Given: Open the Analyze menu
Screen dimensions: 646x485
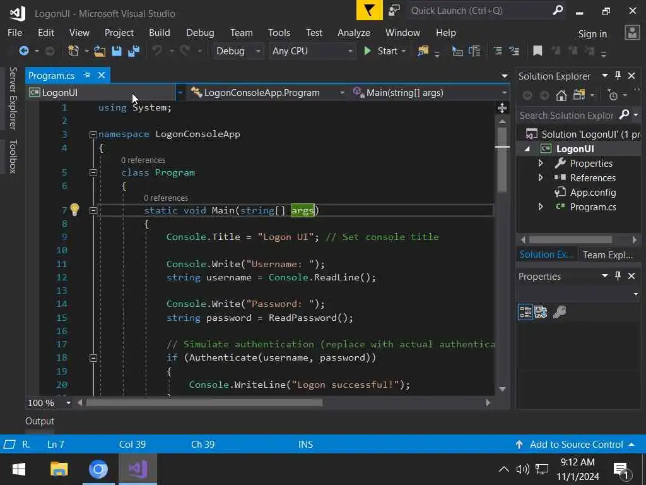Looking at the screenshot, I should click(354, 33).
